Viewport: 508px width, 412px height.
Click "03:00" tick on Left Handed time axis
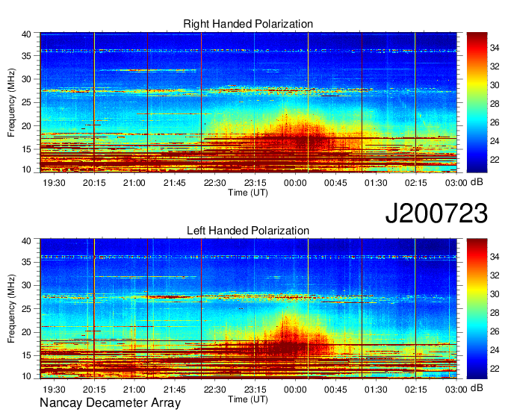[456, 390]
